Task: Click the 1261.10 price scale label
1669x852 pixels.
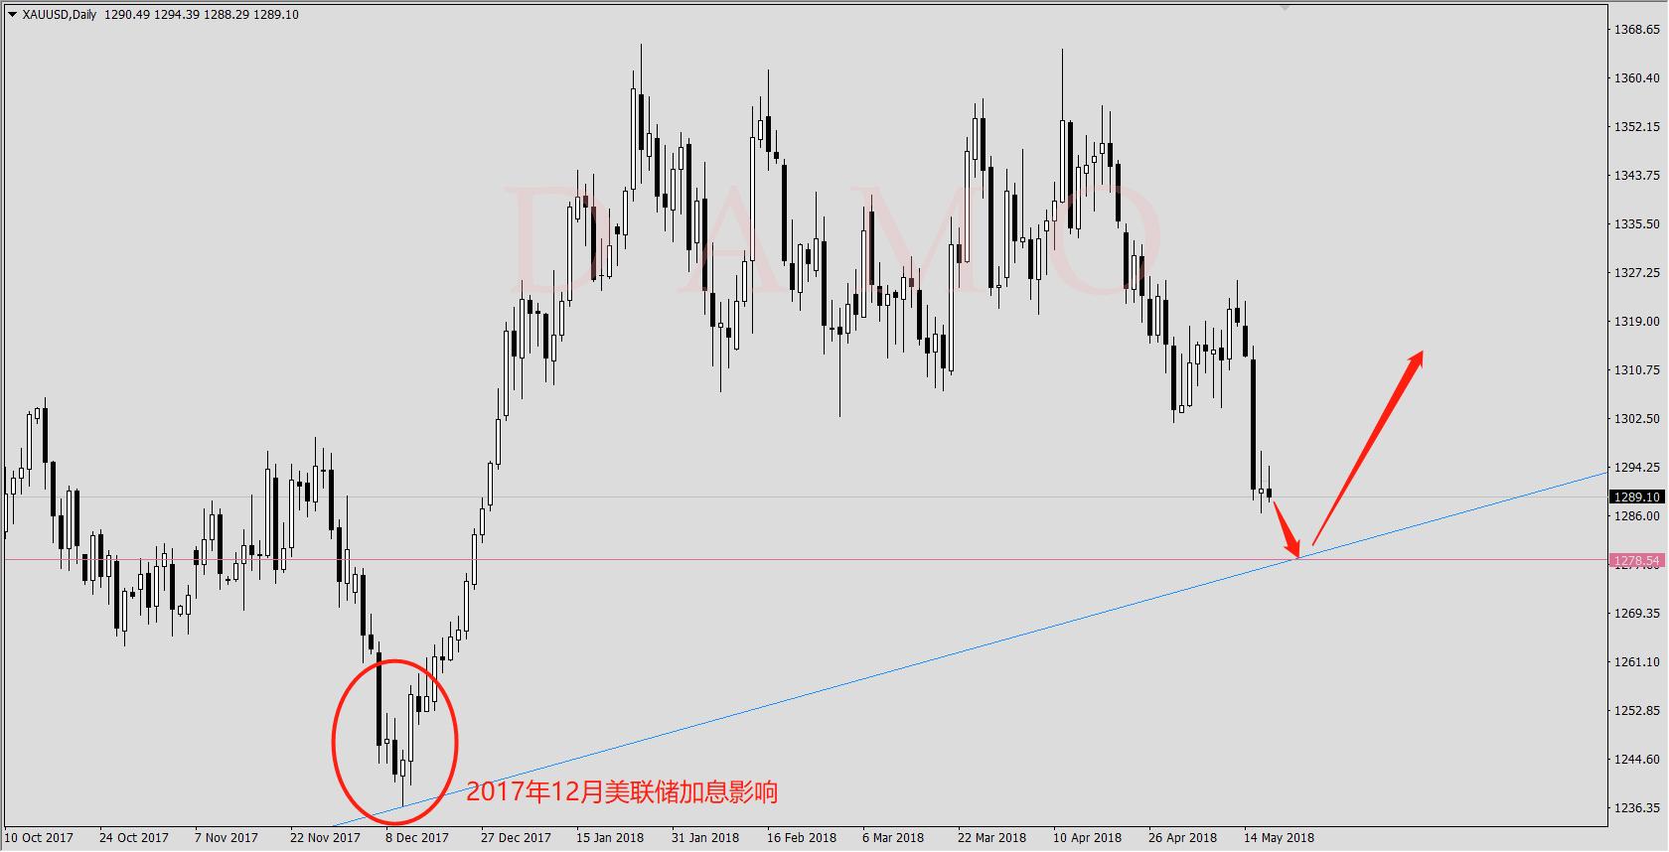Action: pyautogui.click(x=1637, y=662)
